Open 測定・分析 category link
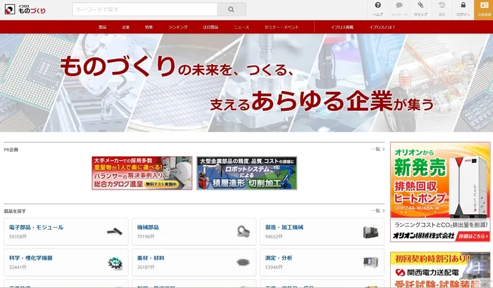This screenshot has height=288, width=493. click(x=279, y=258)
